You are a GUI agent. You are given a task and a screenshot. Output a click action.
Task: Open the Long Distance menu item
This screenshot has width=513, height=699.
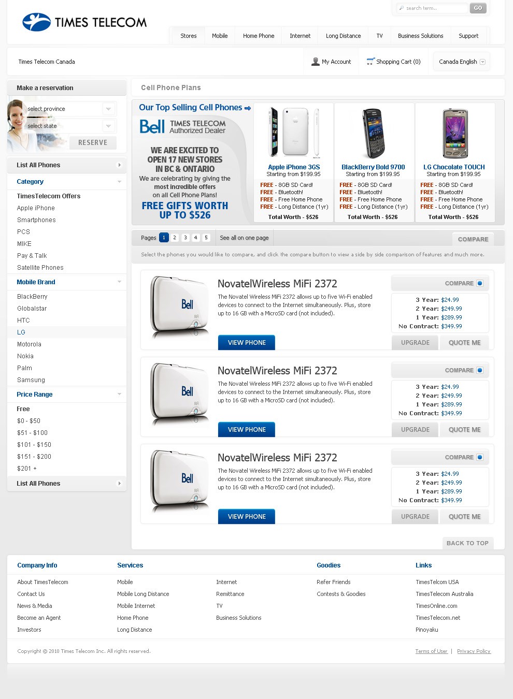tap(343, 36)
